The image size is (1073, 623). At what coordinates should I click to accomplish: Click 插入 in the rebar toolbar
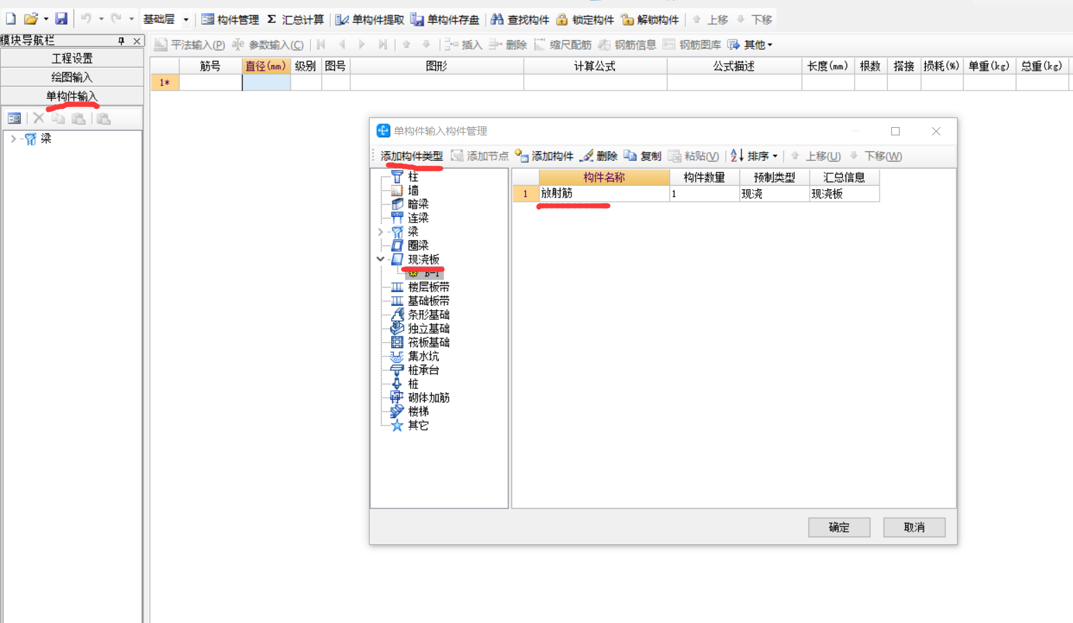tap(464, 45)
